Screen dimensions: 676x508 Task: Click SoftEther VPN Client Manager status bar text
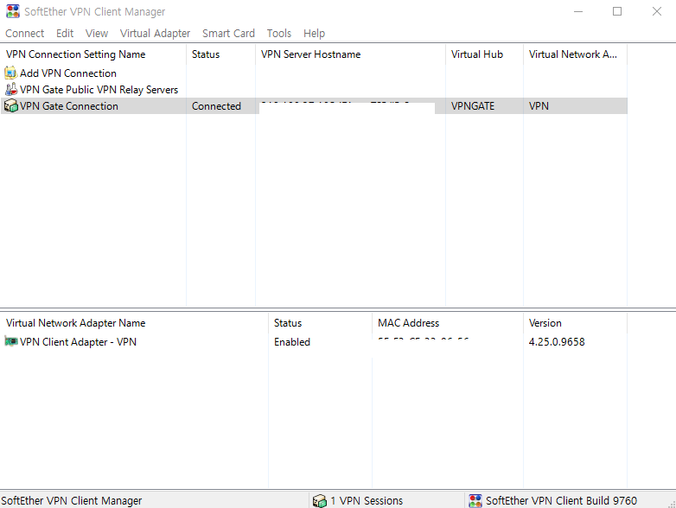point(71,501)
